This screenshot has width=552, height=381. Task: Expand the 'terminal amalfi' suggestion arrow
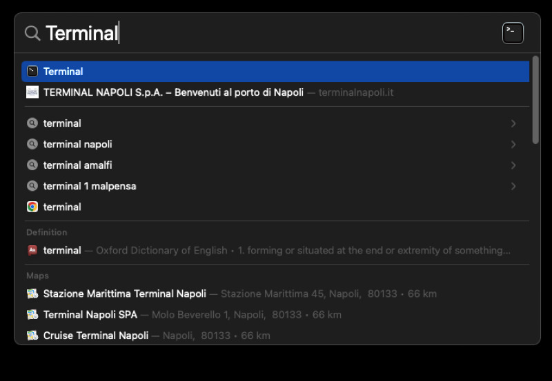click(x=513, y=165)
